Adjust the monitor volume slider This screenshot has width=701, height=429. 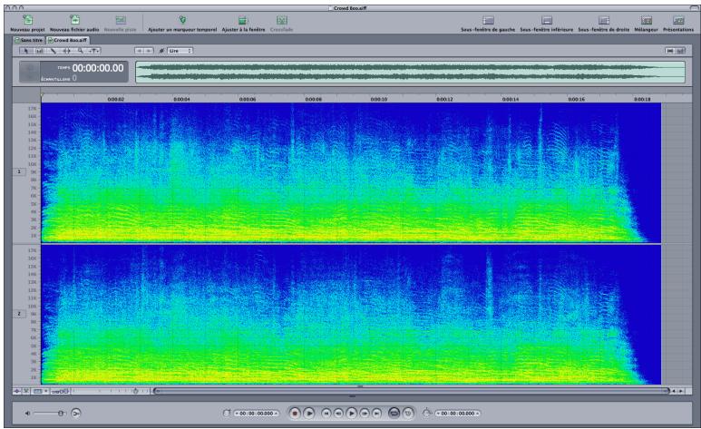49,414
